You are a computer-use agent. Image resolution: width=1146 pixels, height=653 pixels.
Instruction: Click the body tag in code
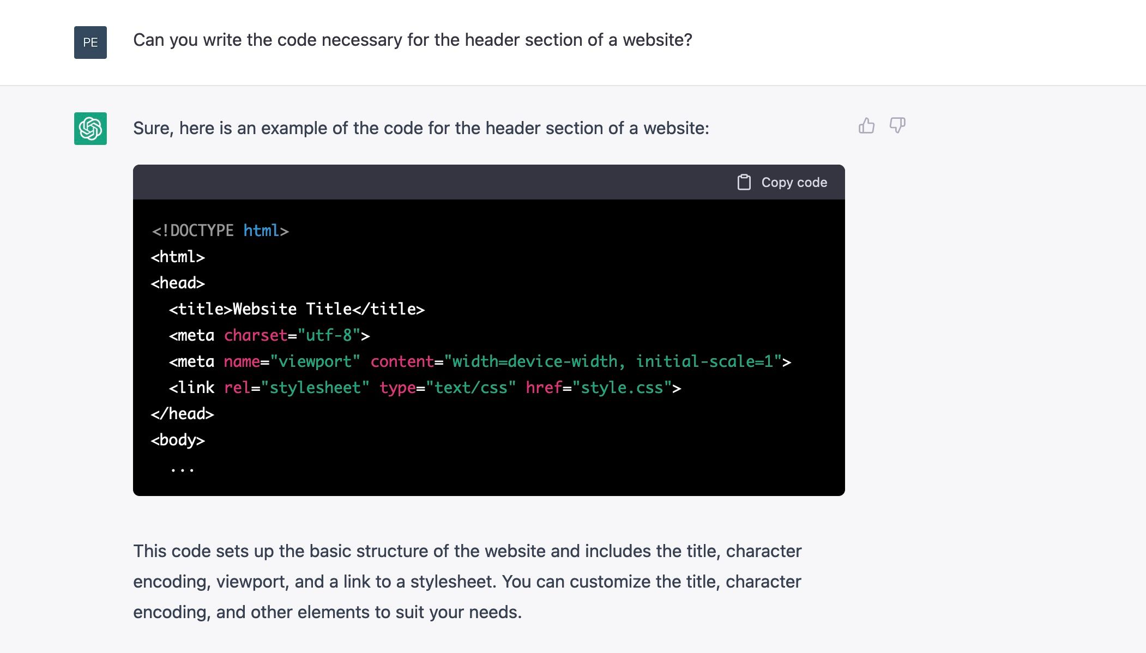178,440
